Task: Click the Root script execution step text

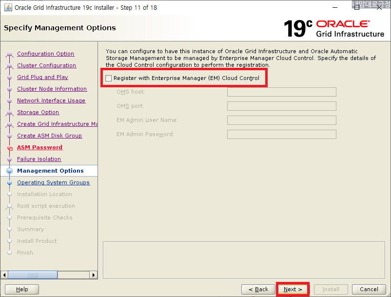Action: coord(46,206)
